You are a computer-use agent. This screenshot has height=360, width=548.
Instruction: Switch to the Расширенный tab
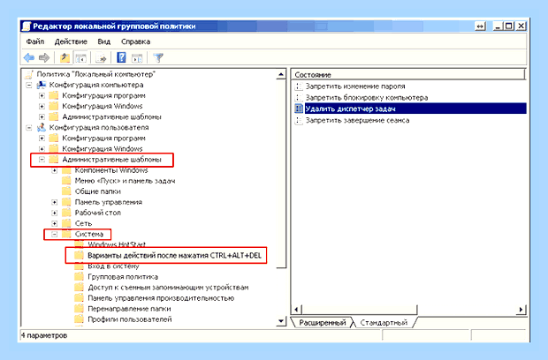point(323,323)
